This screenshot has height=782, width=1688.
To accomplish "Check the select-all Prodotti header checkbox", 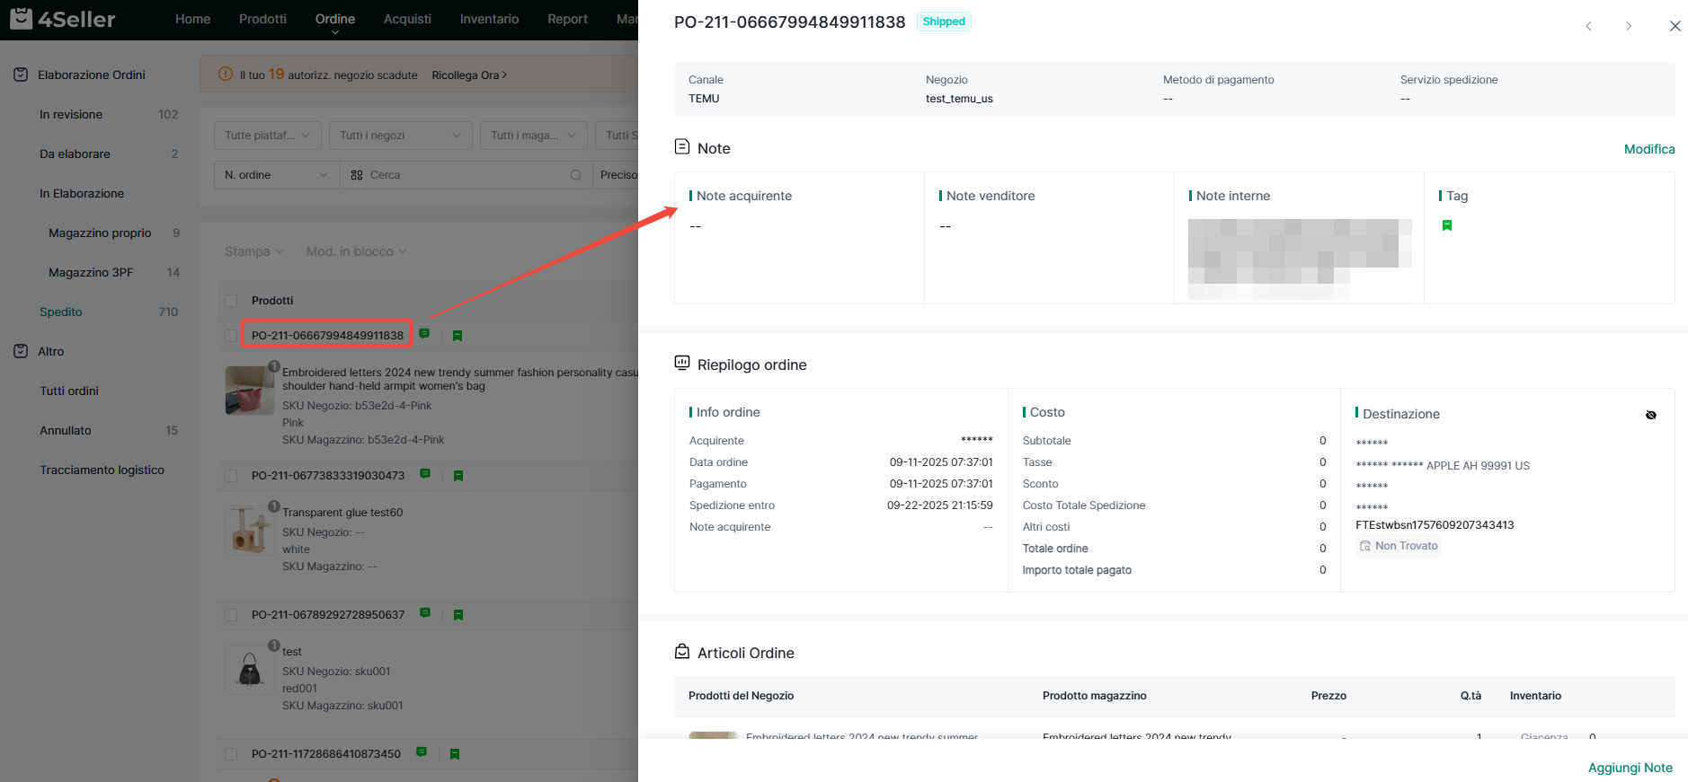I will (x=231, y=301).
